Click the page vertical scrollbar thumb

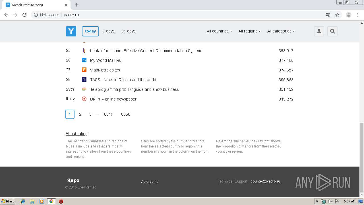[x=361, y=158]
